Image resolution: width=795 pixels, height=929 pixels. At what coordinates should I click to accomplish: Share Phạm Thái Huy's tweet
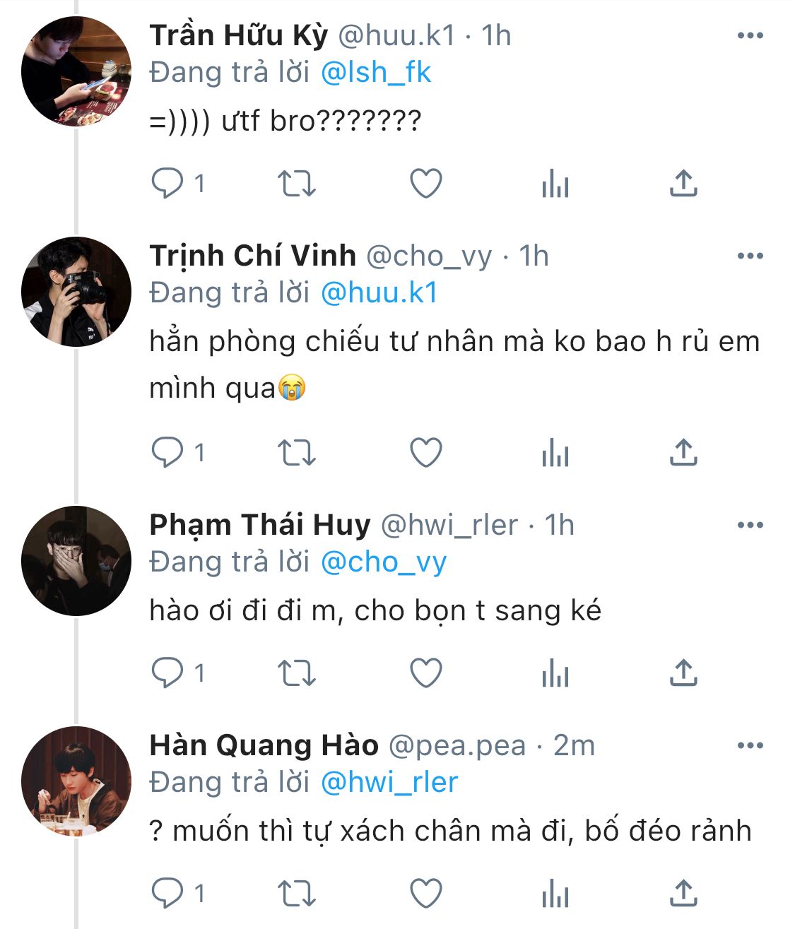pos(683,673)
